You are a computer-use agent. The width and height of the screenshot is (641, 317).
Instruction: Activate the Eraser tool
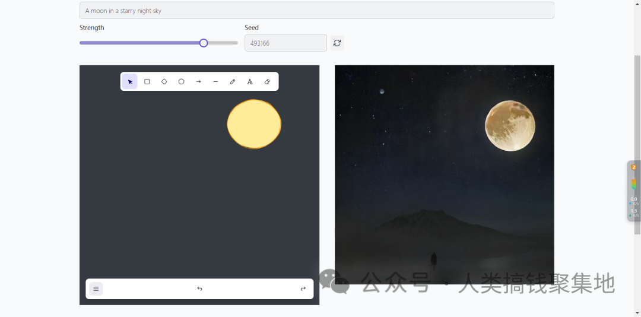coord(267,82)
